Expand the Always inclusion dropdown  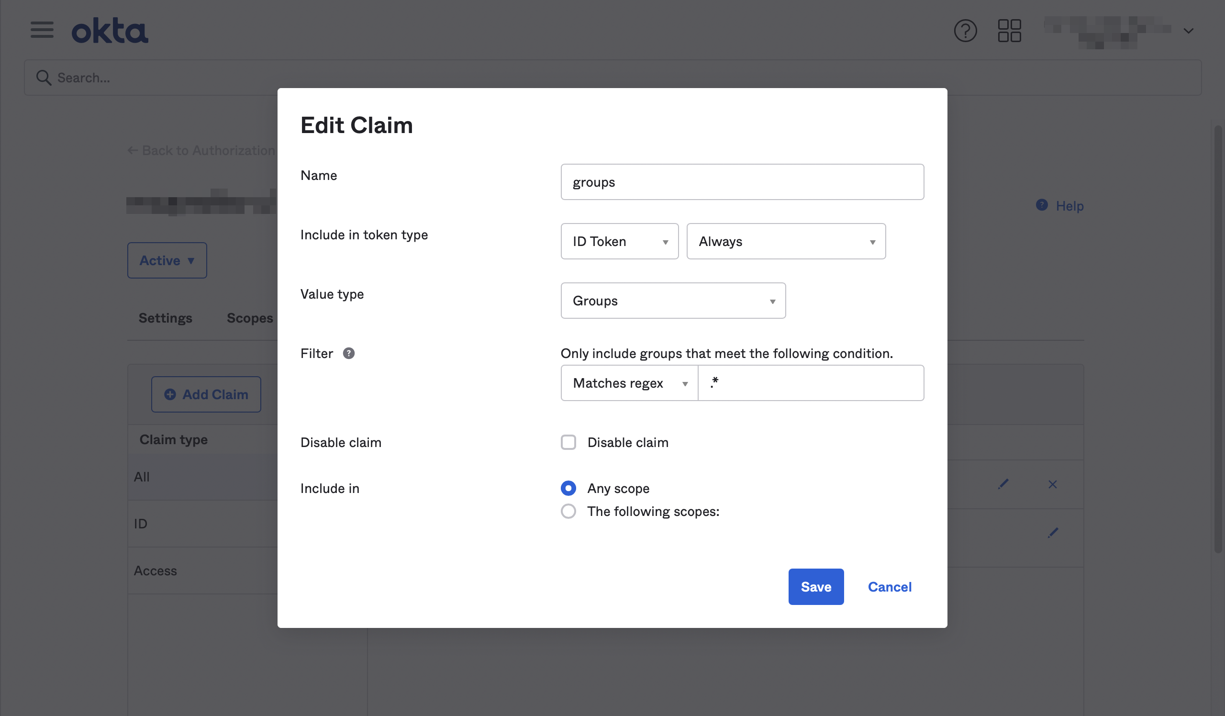click(786, 242)
